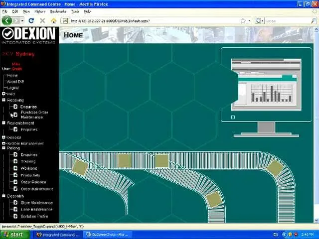
Task: Click the Stop loading X icon
Action: (x=42, y=20)
